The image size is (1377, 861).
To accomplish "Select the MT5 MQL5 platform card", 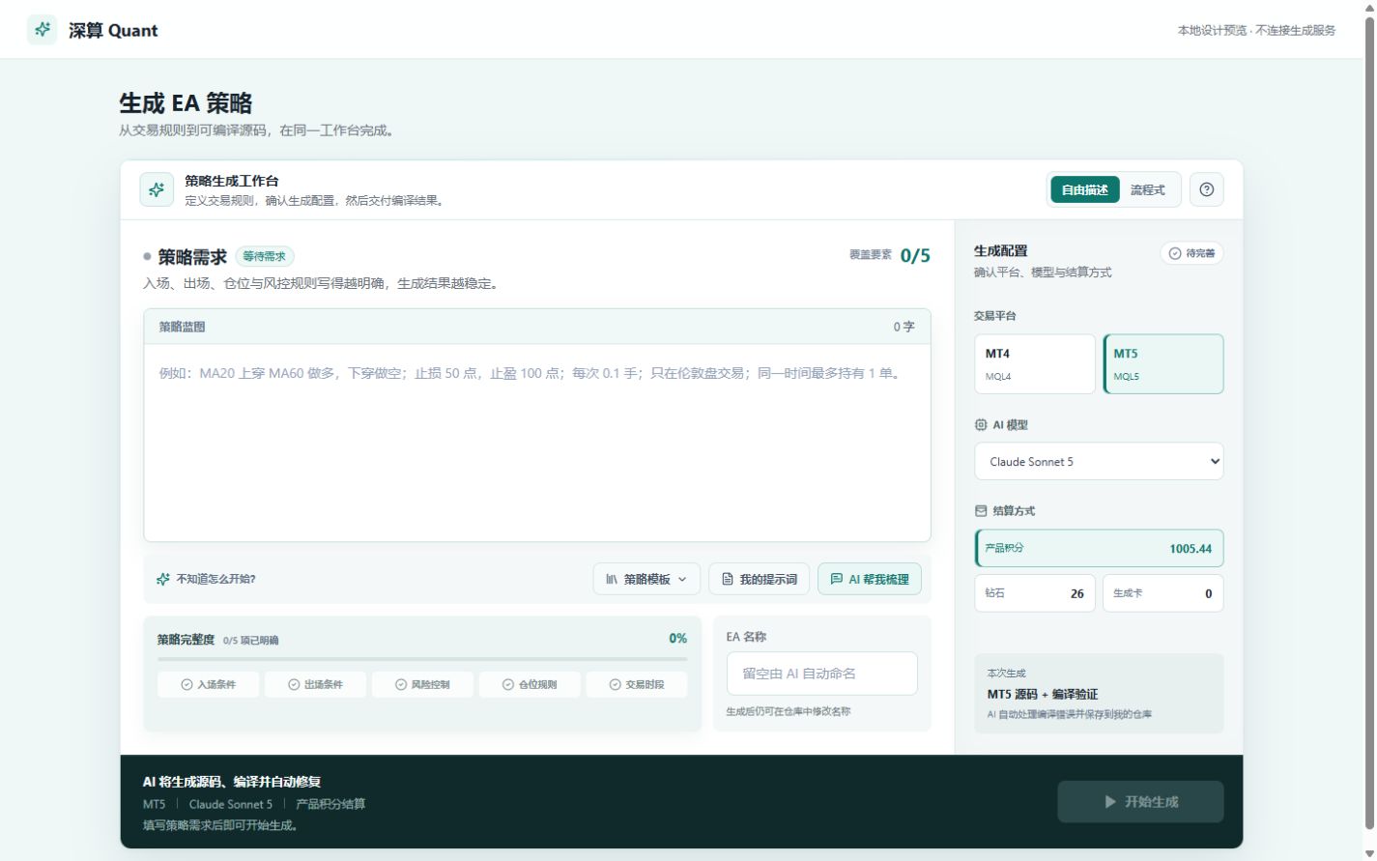I will click(x=1163, y=364).
